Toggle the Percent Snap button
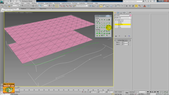Viewport: 169px width, 95px height. click(67, 6)
